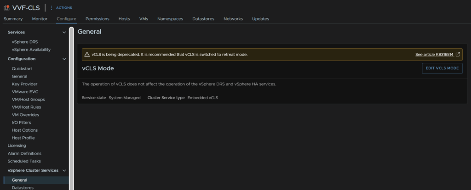The image size is (471, 190).
Task: Open the Permissions tab
Action: 98,18
